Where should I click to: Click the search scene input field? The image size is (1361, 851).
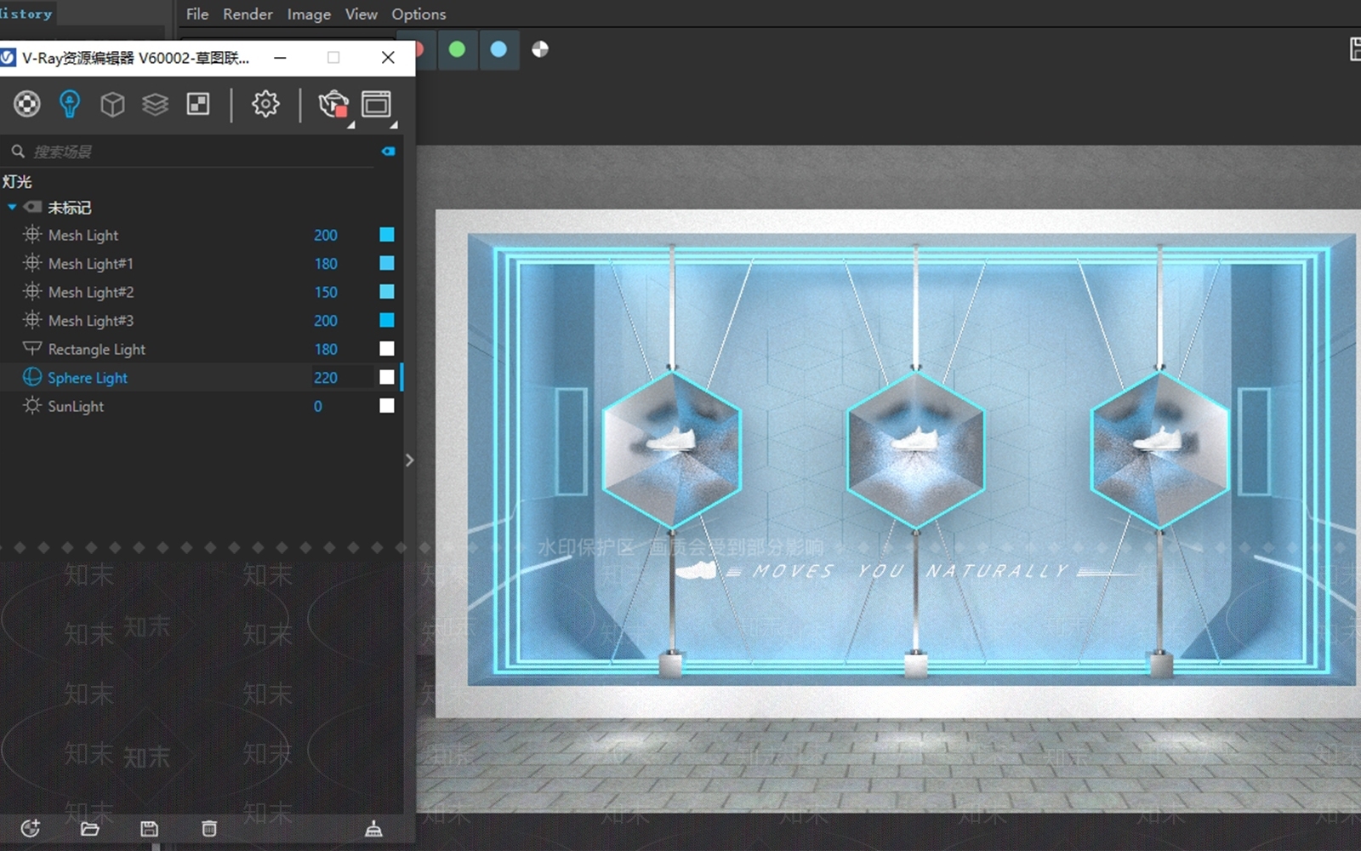[x=202, y=151]
